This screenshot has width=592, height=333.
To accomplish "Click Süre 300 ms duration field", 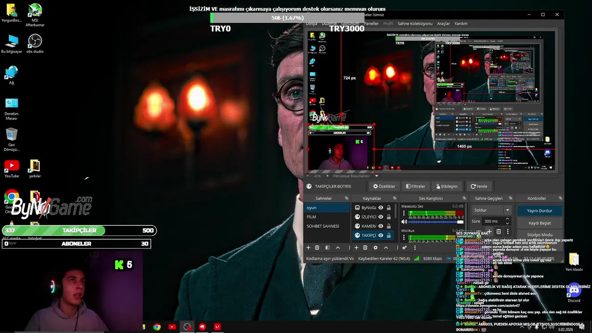I will point(496,222).
